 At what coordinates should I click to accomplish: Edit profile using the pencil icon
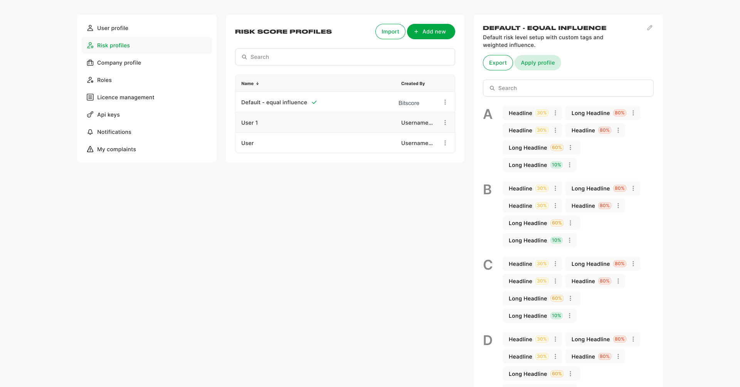click(x=649, y=28)
